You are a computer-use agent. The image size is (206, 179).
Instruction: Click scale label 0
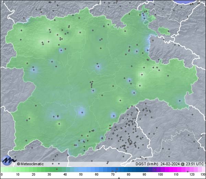2,175
